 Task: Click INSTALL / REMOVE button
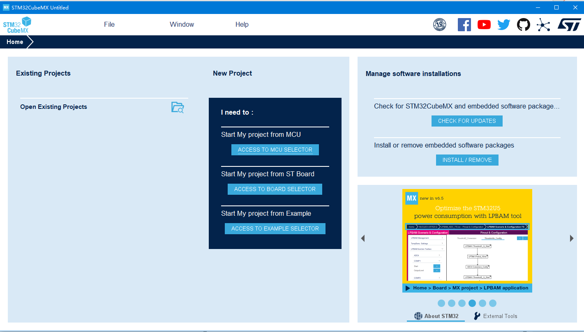(x=467, y=160)
